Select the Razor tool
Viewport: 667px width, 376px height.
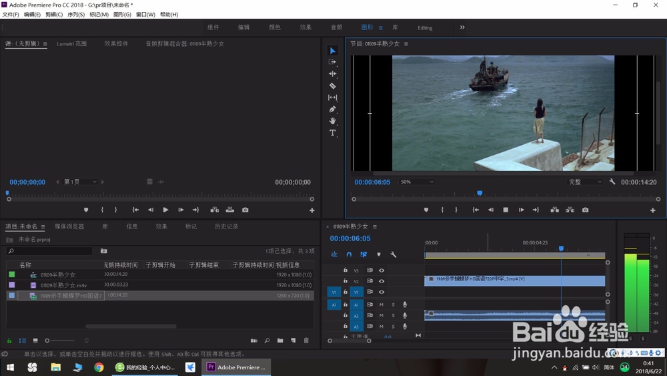(333, 85)
